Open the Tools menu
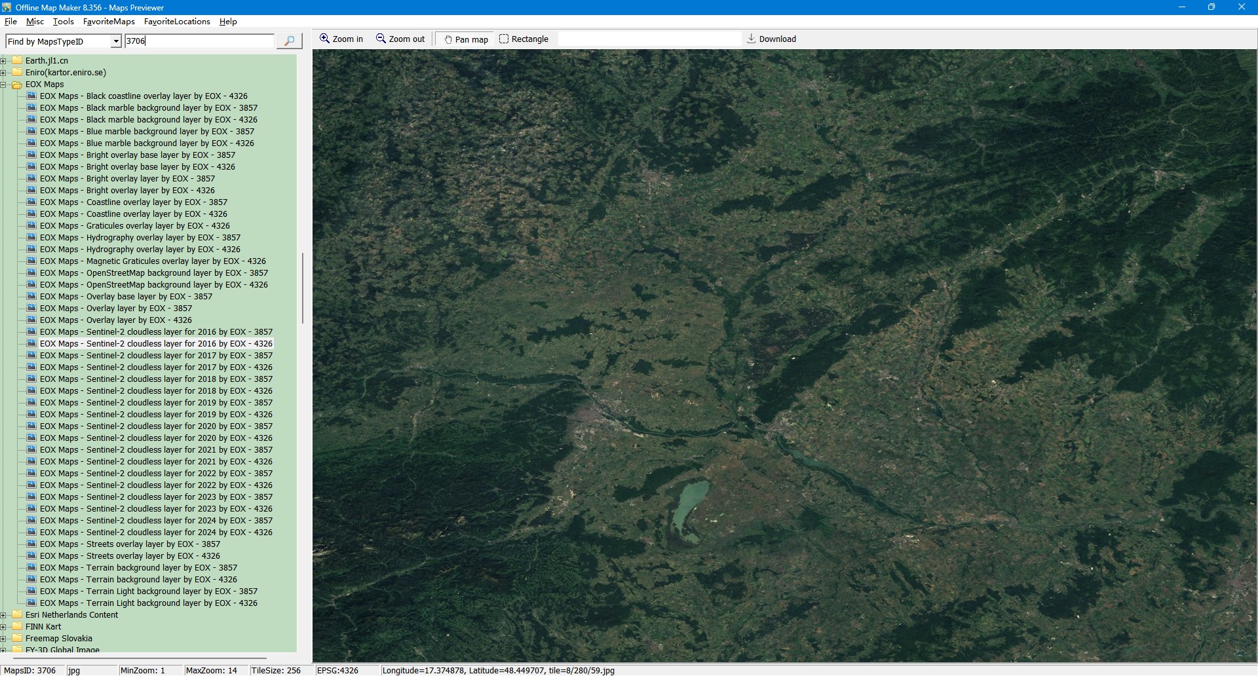 (63, 22)
